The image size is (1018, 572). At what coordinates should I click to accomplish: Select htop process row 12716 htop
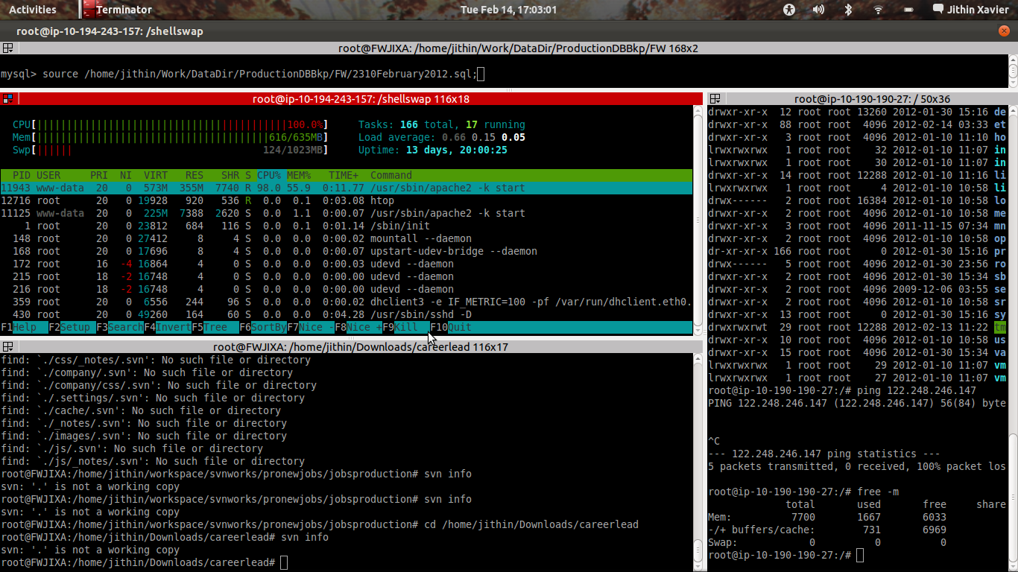347,200
